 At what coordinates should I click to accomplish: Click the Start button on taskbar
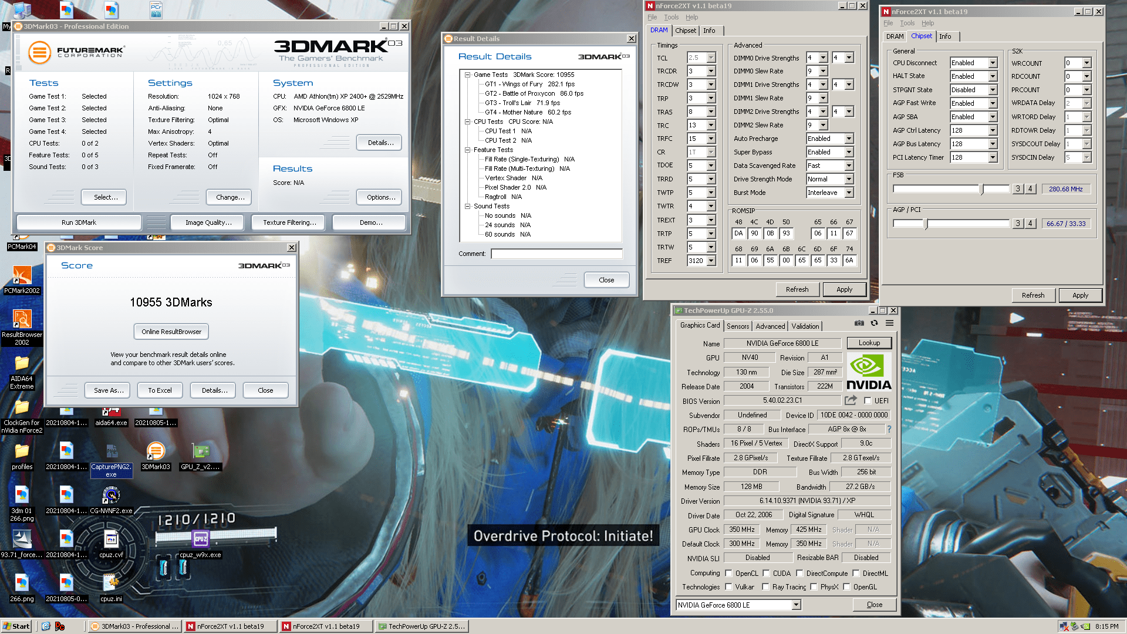(16, 626)
